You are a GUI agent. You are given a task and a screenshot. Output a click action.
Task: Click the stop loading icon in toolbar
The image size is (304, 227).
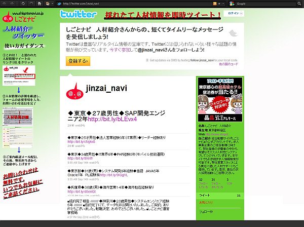click(31, 4)
